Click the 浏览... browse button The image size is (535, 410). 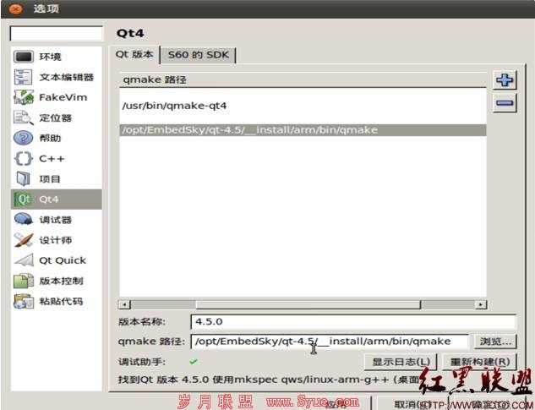point(495,342)
